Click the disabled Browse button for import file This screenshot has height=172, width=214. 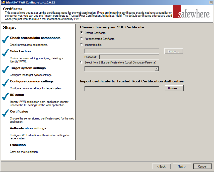[174, 51]
